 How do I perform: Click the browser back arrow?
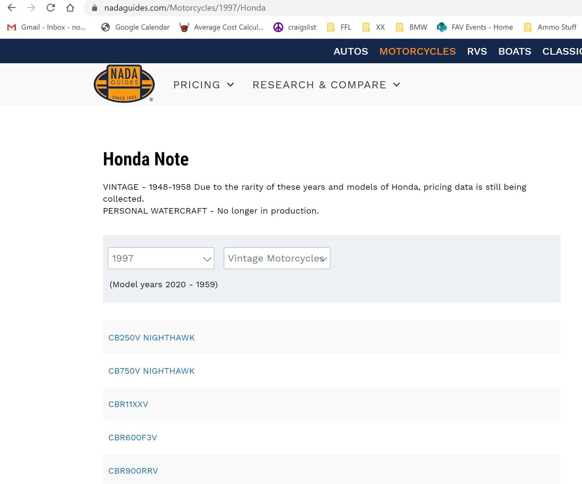[x=12, y=8]
